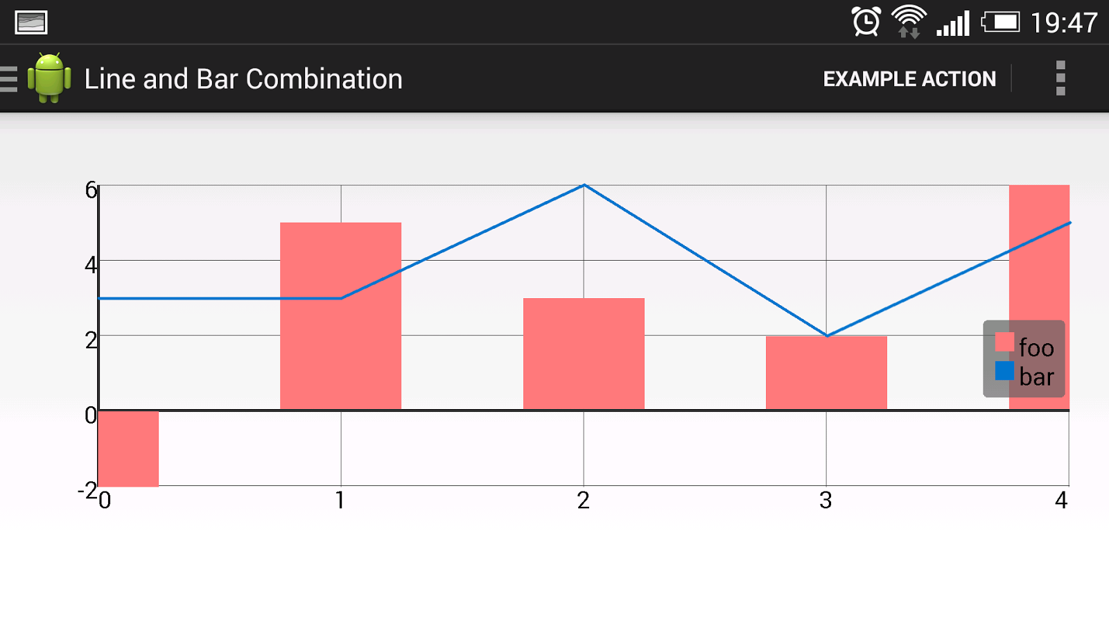Tap the alarm clock status icon
1109x624 pixels.
(x=866, y=22)
